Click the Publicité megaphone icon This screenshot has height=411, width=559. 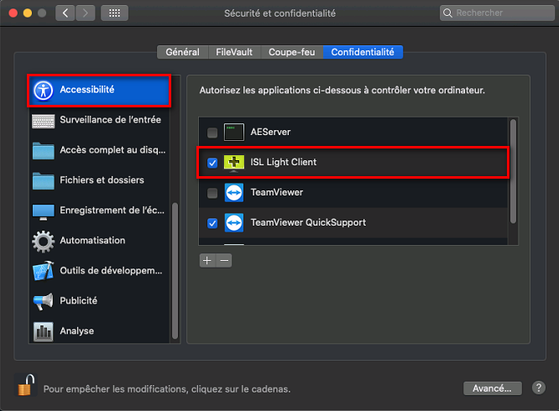click(x=43, y=301)
